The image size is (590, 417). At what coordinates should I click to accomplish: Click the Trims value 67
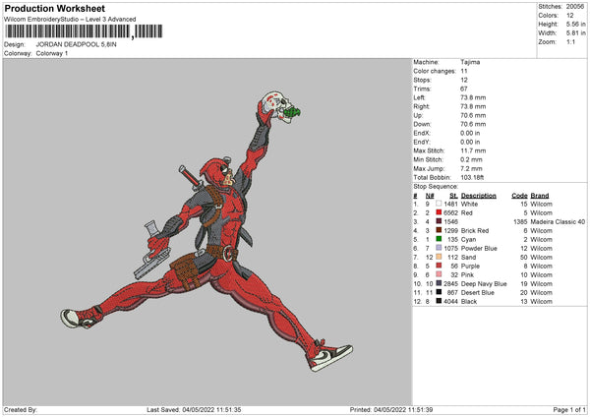click(x=464, y=89)
